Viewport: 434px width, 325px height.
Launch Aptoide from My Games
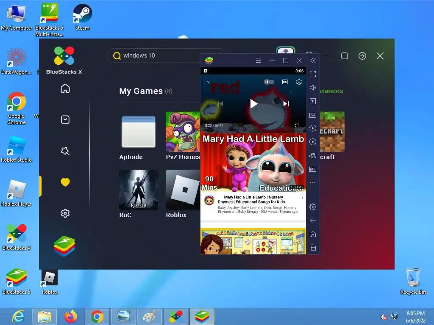click(139, 132)
